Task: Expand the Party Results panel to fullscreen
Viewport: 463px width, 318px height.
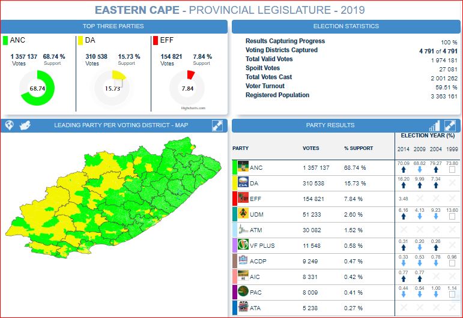Action: (449, 125)
